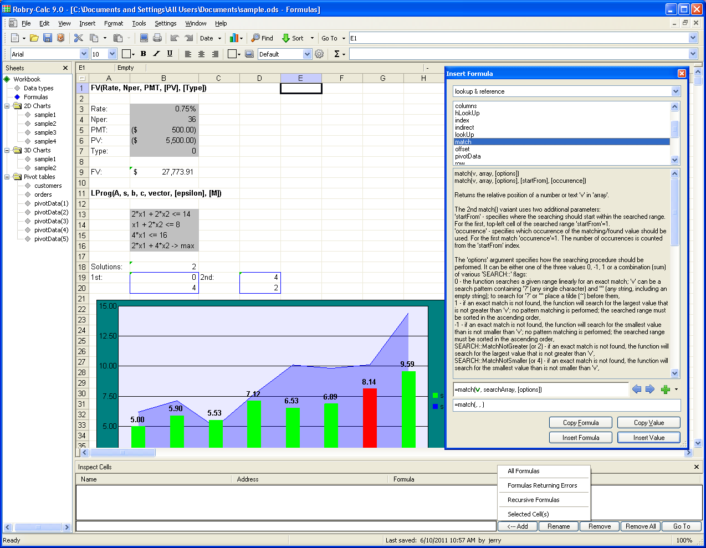Click the Print icon in toolbar

[x=157, y=38]
